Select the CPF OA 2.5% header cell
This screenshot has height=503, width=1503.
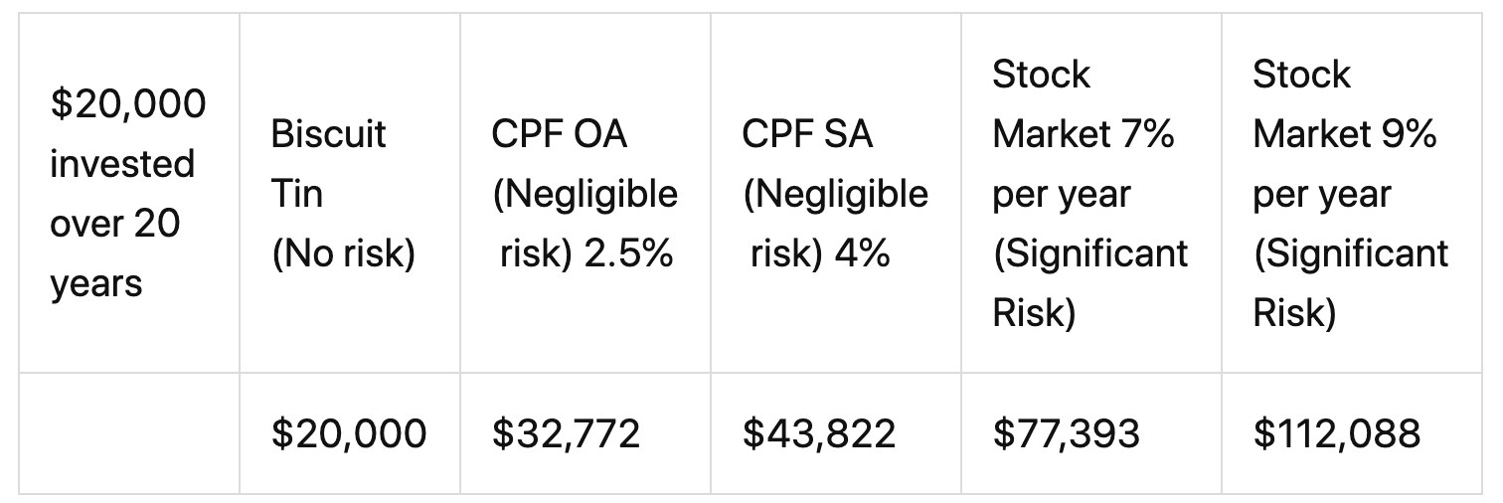585,194
